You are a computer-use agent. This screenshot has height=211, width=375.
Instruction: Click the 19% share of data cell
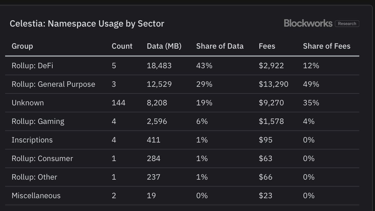(x=204, y=103)
